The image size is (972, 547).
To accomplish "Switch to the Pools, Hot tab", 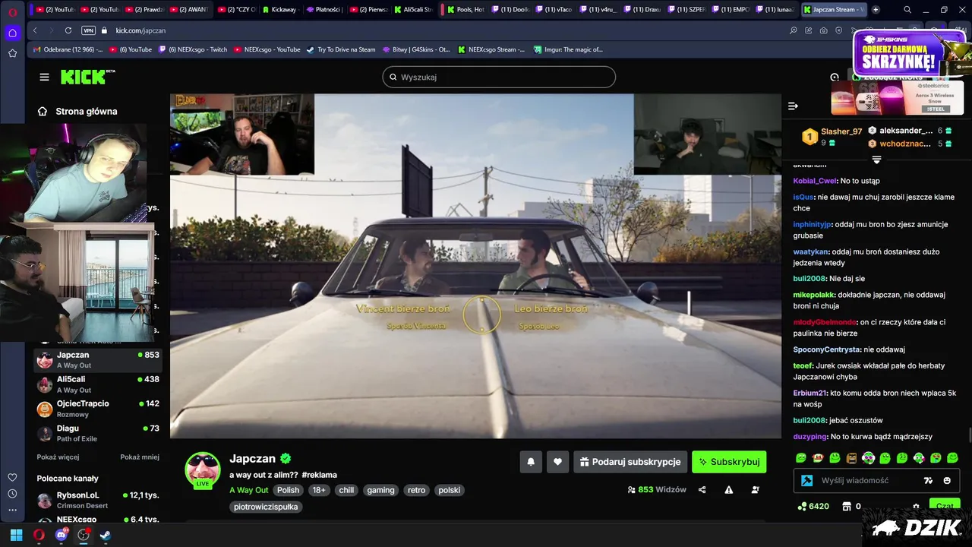I will 465,10.
